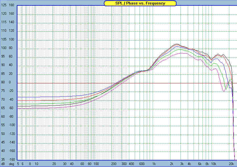This screenshot has height=167, width=237.
Task: Select the 0 degree axis label
Action: point(10,83)
